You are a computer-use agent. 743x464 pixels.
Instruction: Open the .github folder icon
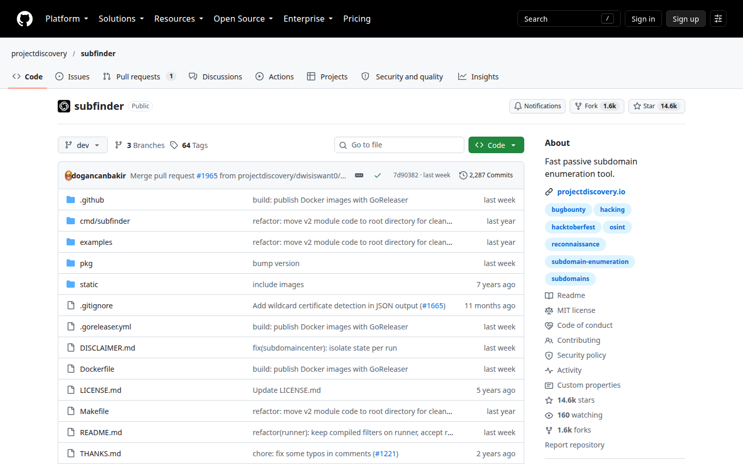point(71,200)
